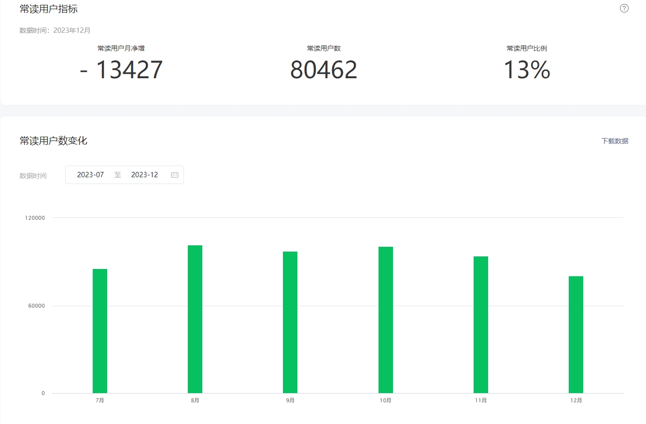Click the 常读用户月净增 value -13427
The height and width of the screenshot is (424, 646).
click(x=121, y=70)
